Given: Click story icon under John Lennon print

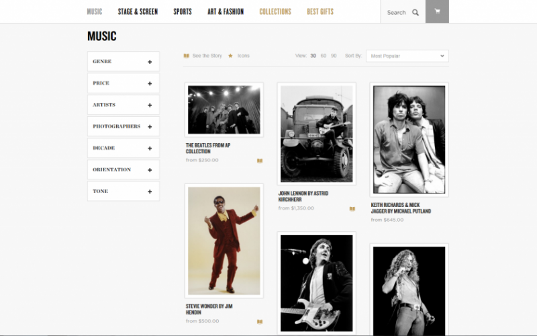Looking at the screenshot, I should pos(352,209).
